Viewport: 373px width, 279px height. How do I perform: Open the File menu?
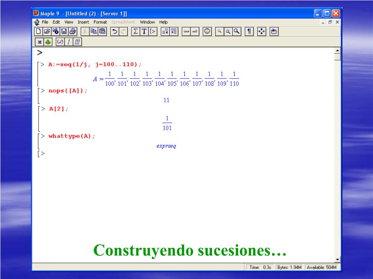[x=45, y=22]
